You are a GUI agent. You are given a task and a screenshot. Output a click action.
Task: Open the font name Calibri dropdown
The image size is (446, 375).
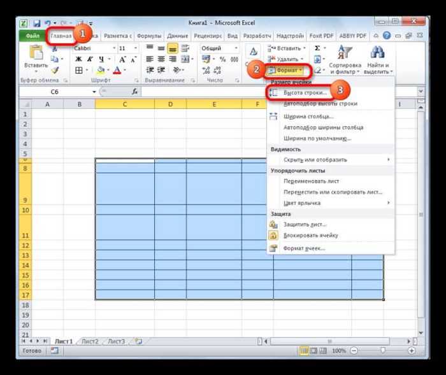114,48
